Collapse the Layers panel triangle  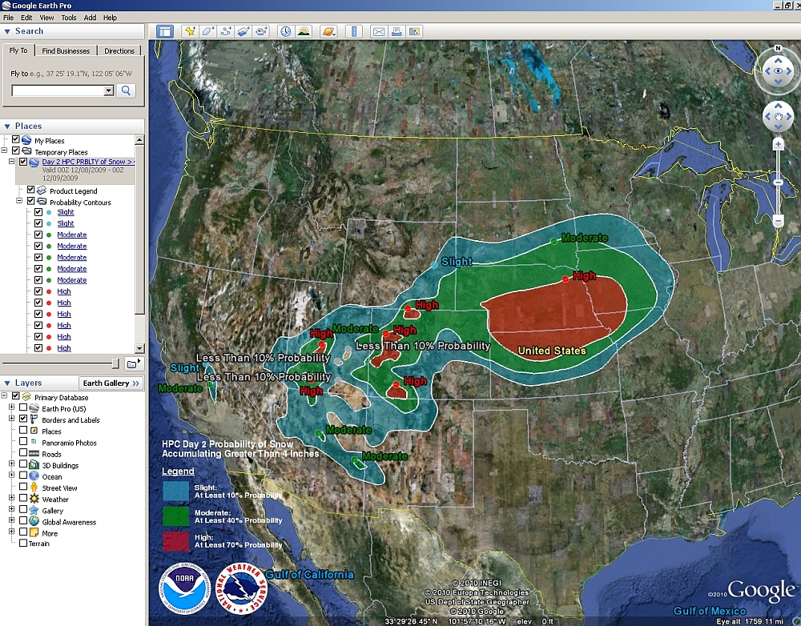pos(7,383)
